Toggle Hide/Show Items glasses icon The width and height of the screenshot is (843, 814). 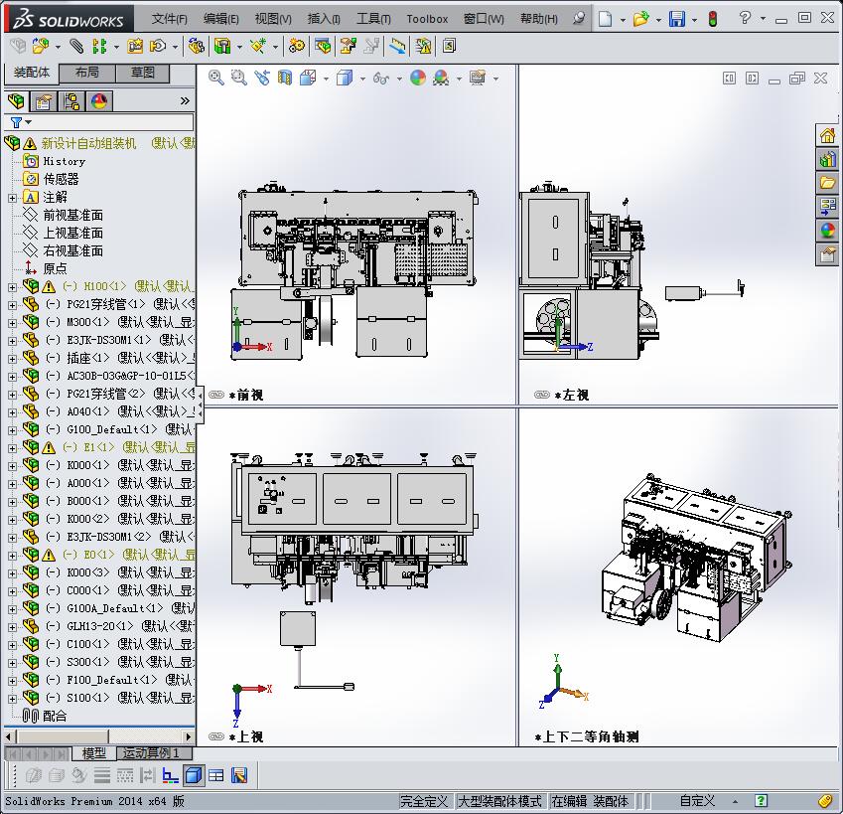(x=381, y=79)
